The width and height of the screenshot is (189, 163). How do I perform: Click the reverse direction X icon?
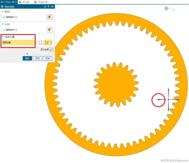37,42
